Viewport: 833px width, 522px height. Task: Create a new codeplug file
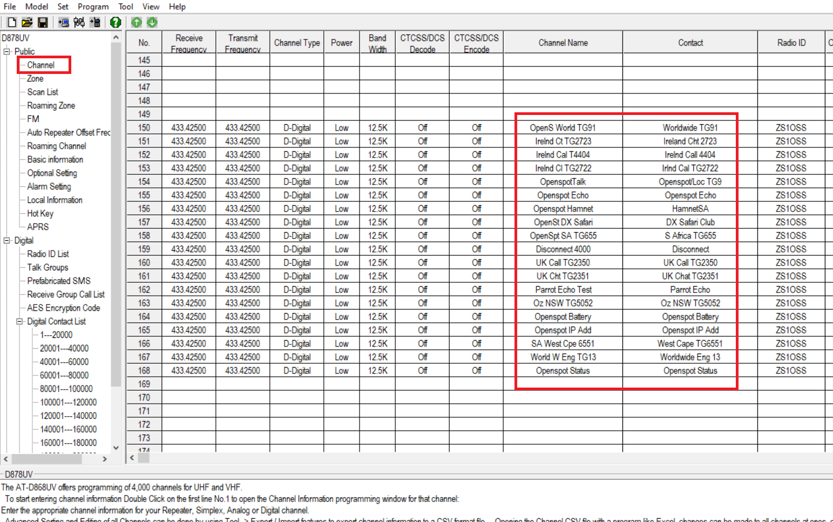point(12,22)
